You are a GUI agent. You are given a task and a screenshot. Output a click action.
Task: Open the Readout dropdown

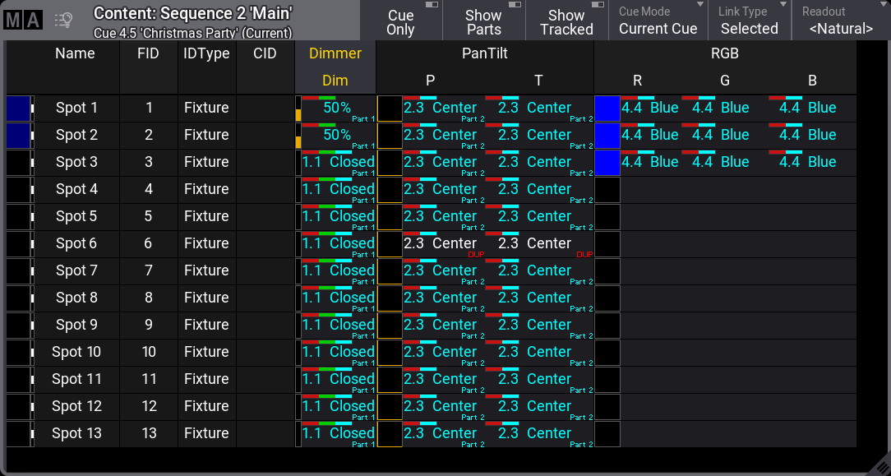840,21
